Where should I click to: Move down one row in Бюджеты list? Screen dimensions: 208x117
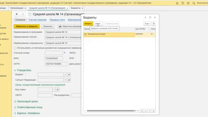tap(149, 111)
